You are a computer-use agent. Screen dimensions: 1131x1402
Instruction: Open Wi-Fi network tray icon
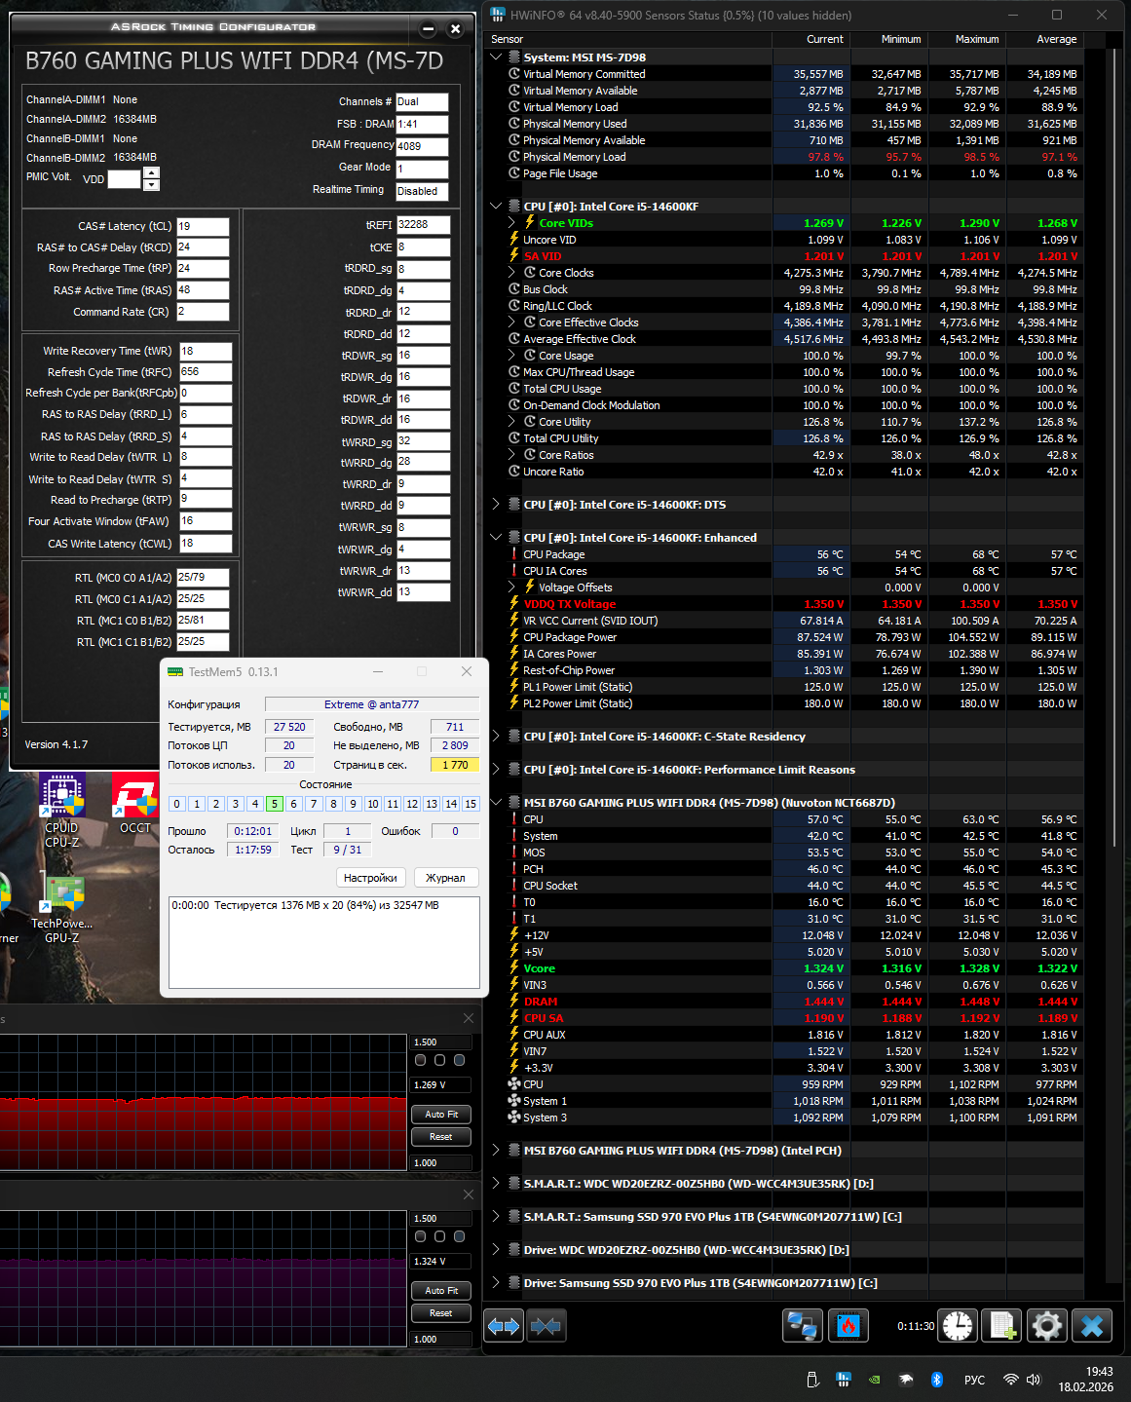[1011, 1380]
